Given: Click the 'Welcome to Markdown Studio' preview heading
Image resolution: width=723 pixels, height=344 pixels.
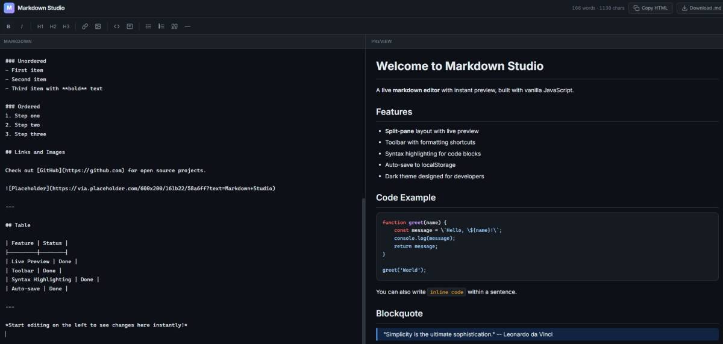Looking at the screenshot, I should pyautogui.click(x=460, y=66).
